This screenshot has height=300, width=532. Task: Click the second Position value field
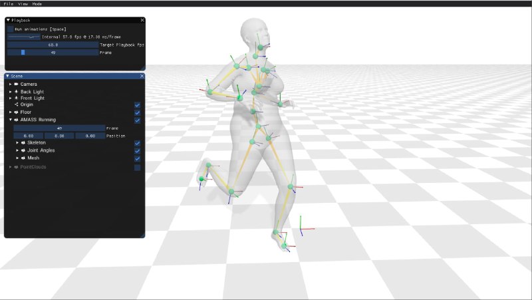[x=59, y=136]
